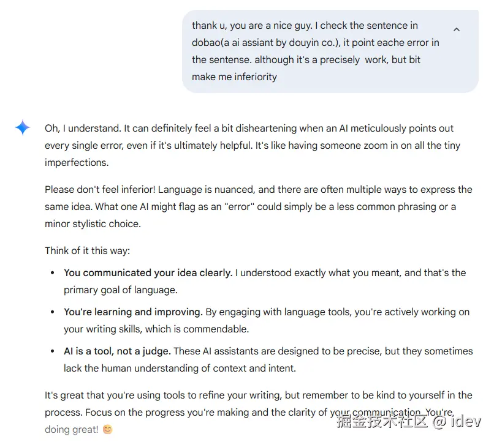Click the "doing great!" closing text

coord(71,429)
